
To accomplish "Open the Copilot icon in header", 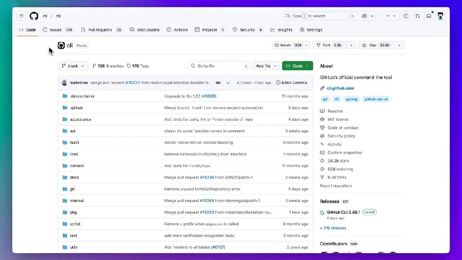I will point(364,16).
